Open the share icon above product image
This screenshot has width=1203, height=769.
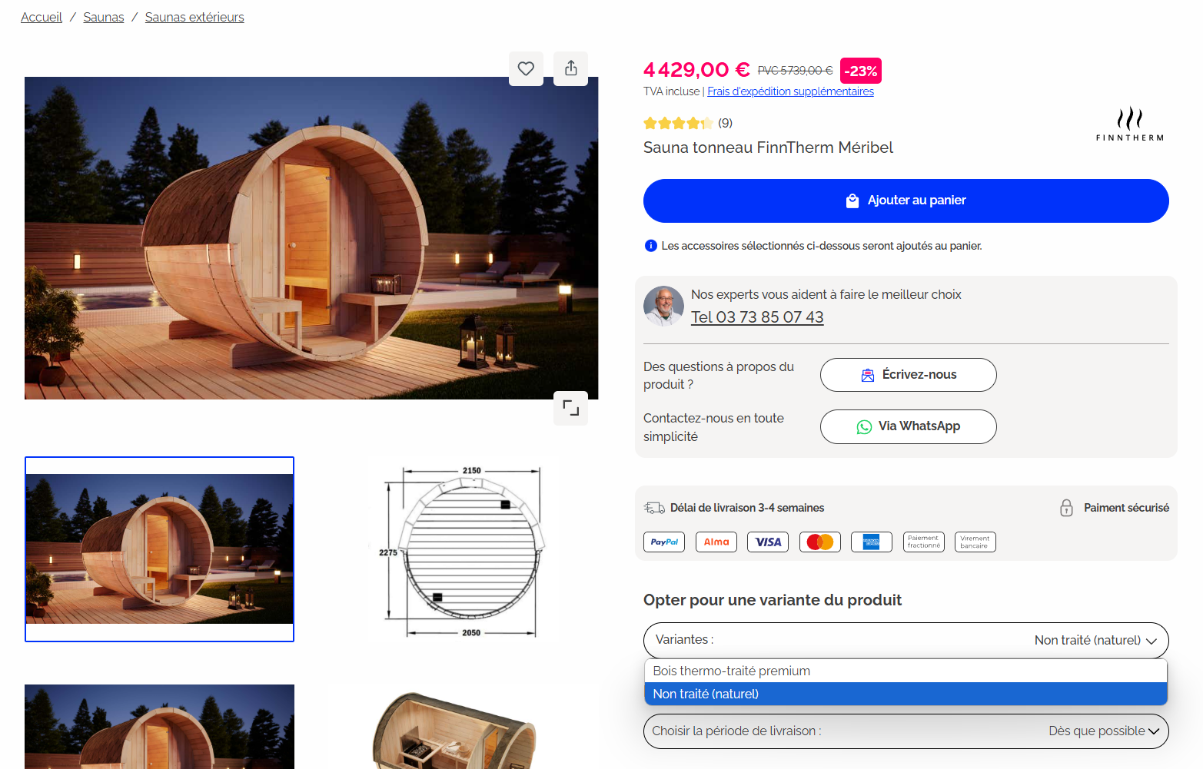pyautogui.click(x=570, y=69)
